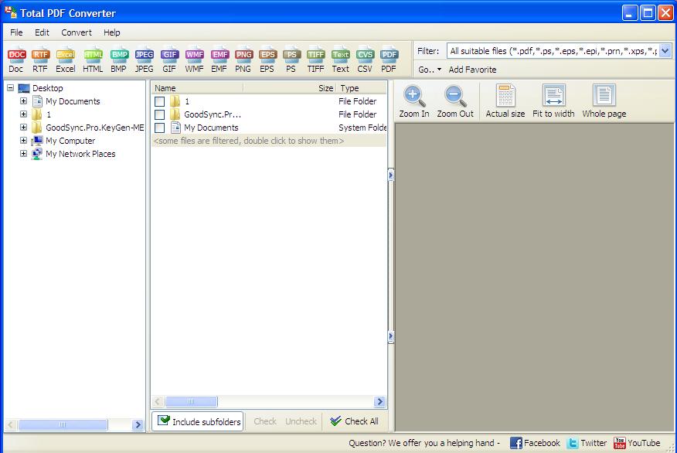
Task: Open the Twitter link icon
Action: pyautogui.click(x=573, y=443)
